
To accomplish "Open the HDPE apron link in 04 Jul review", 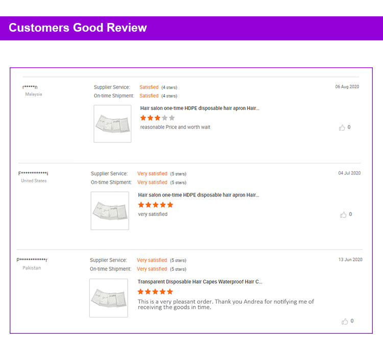I will coord(198,195).
